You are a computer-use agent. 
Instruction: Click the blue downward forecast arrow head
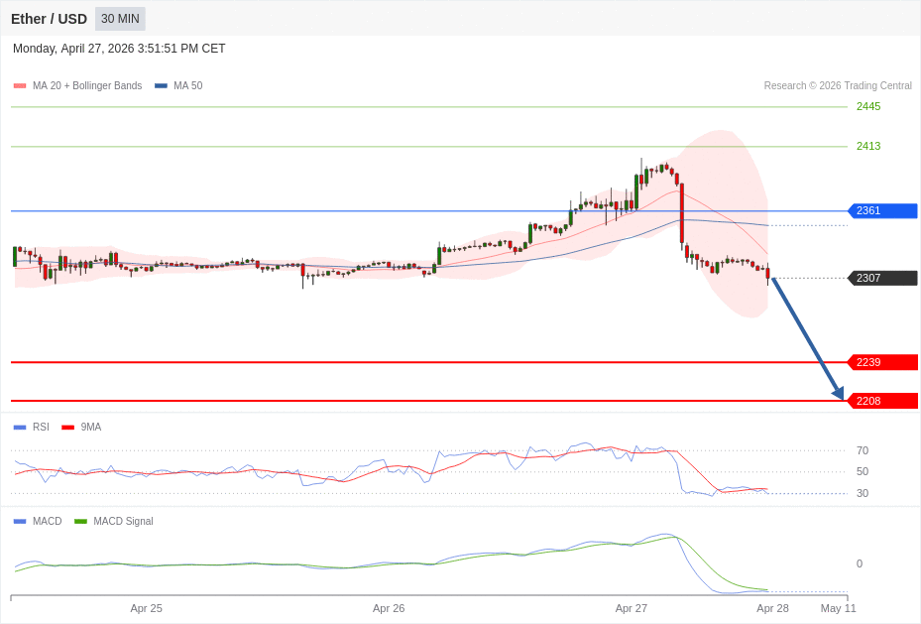coord(839,394)
